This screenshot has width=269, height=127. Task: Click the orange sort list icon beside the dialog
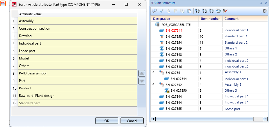[3, 4]
